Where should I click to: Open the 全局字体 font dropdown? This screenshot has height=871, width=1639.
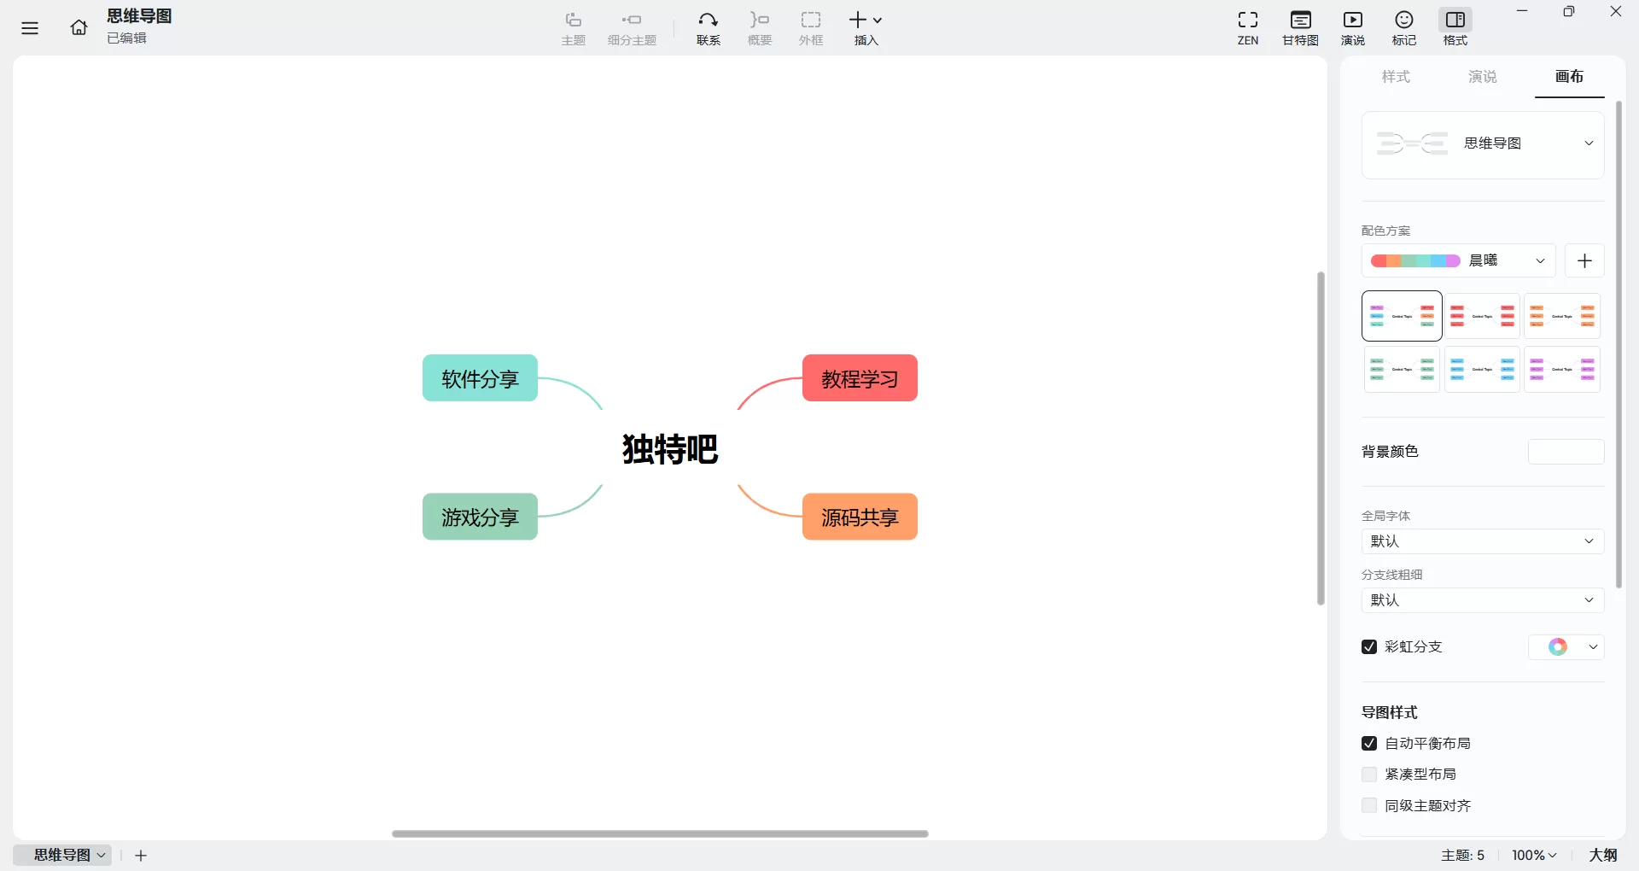pyautogui.click(x=1482, y=541)
